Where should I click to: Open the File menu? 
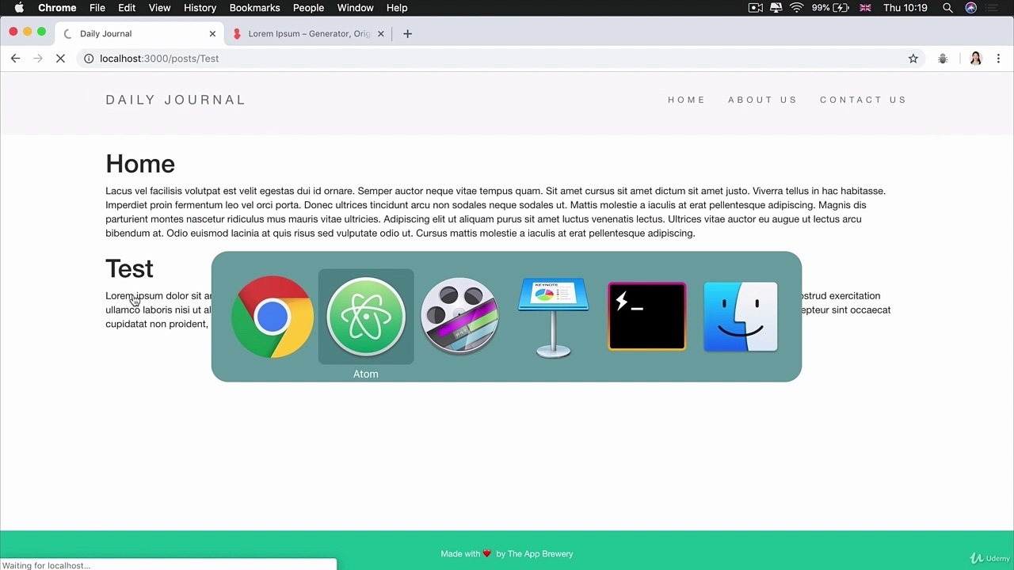pyautogui.click(x=97, y=8)
